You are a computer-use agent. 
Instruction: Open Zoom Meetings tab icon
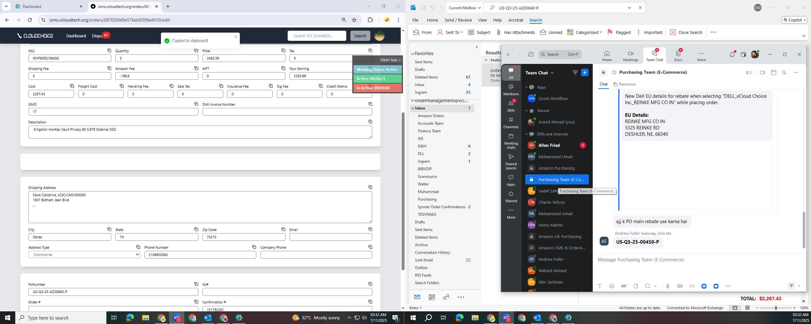tap(630, 56)
